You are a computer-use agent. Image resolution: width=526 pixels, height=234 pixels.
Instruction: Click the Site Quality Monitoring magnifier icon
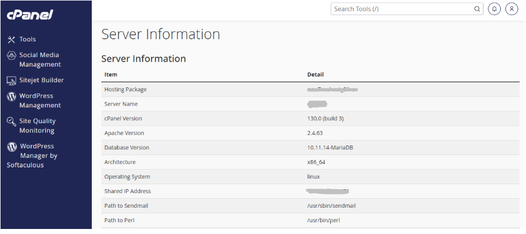pyautogui.click(x=11, y=121)
